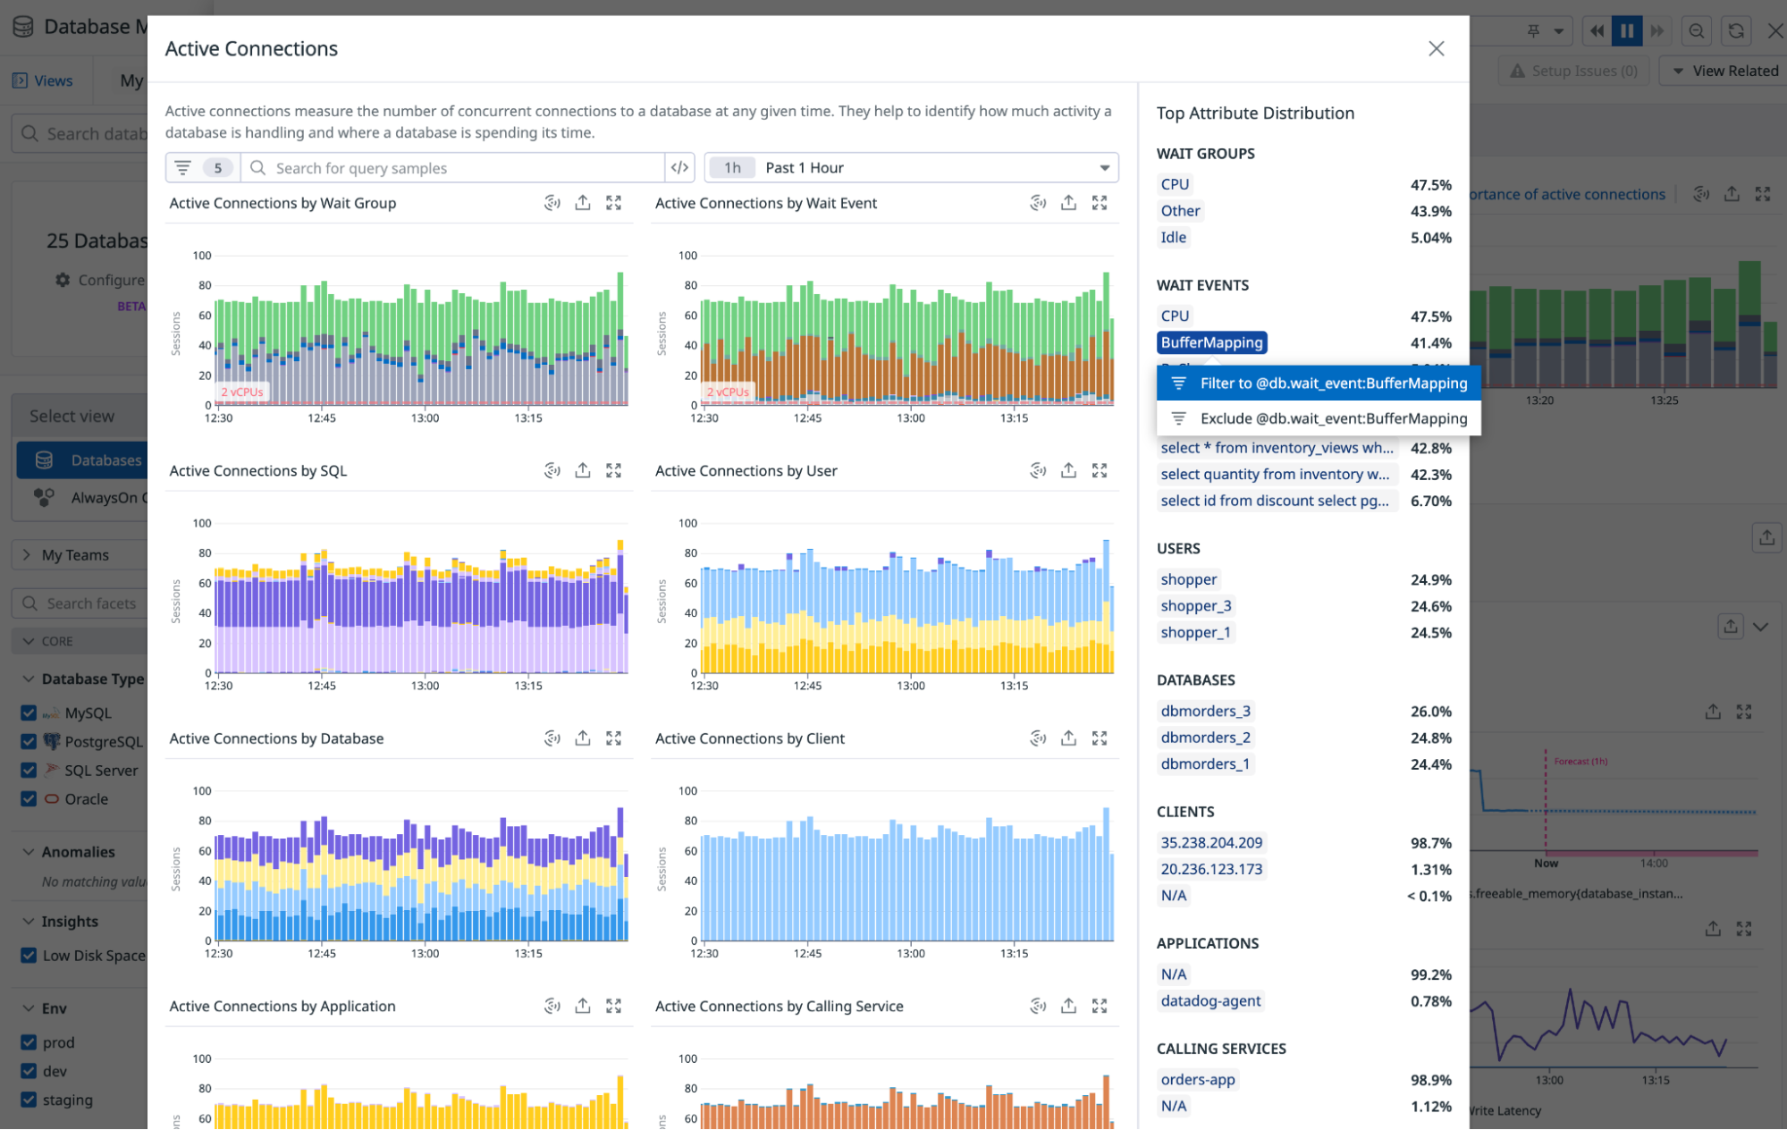
Task: Click the shopper user attribute link
Action: click(1188, 579)
